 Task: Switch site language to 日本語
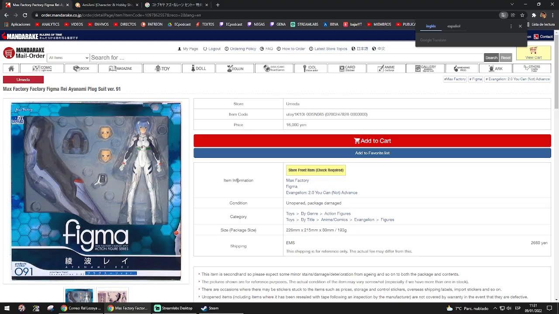[x=360, y=49]
